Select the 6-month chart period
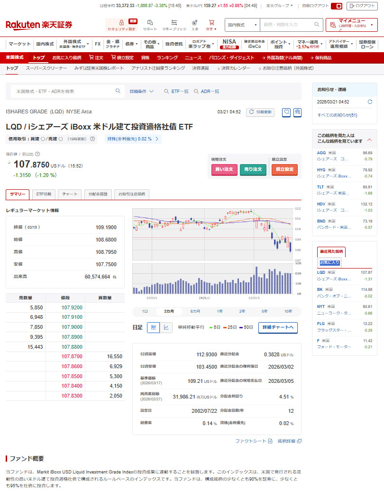The image size is (384, 492). (x=195, y=311)
